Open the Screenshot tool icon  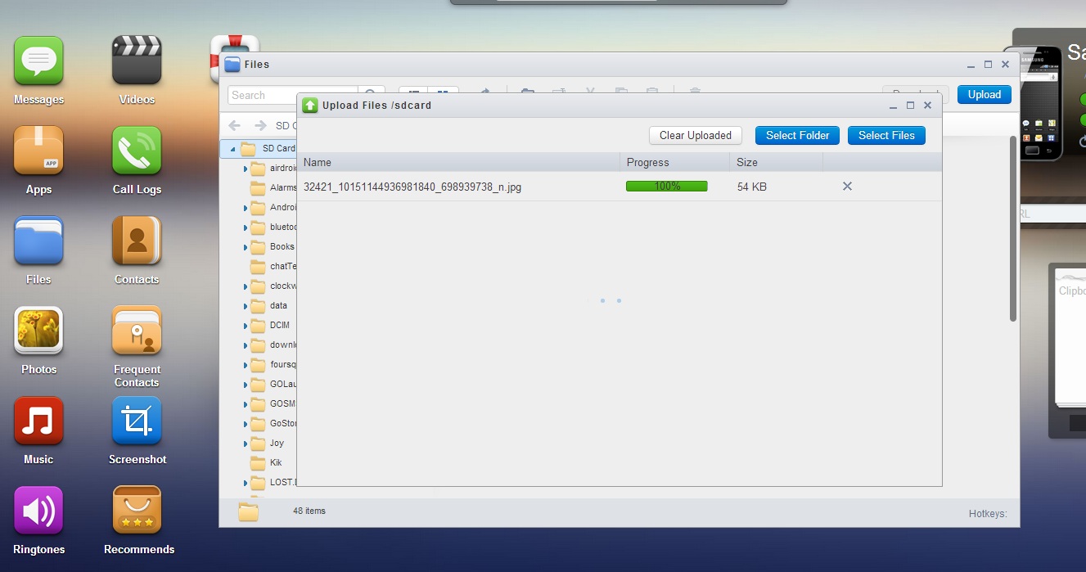[137, 421]
